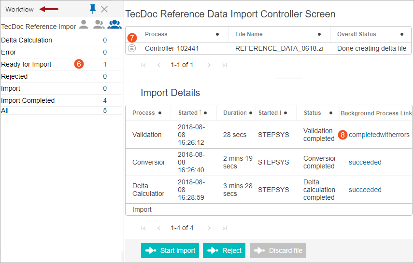The image size is (414, 263).
Task: Open Duration column options
Action: pos(251,113)
